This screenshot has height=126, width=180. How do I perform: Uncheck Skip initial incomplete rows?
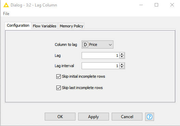click(x=58, y=76)
